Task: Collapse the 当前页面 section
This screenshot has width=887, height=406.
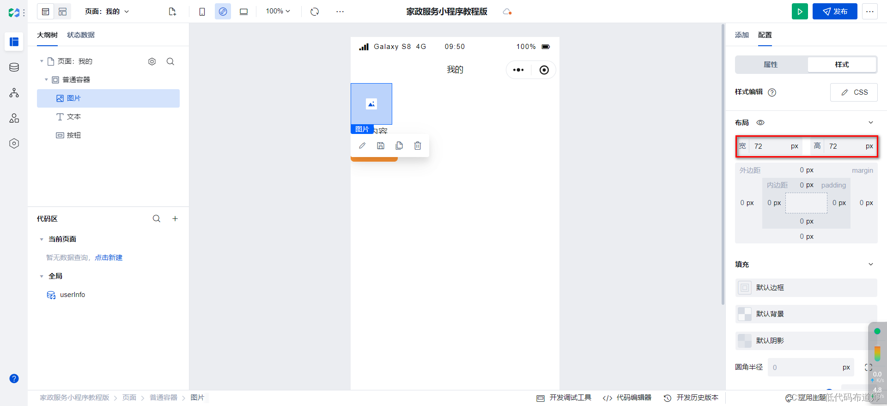Action: [x=42, y=239]
